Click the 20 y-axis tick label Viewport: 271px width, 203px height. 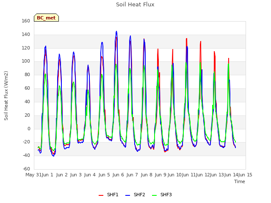pos(27,115)
